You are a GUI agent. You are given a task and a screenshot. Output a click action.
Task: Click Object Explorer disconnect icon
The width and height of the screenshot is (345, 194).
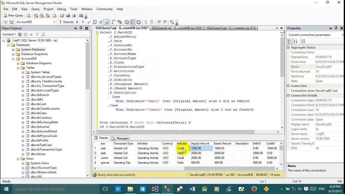click(26, 34)
